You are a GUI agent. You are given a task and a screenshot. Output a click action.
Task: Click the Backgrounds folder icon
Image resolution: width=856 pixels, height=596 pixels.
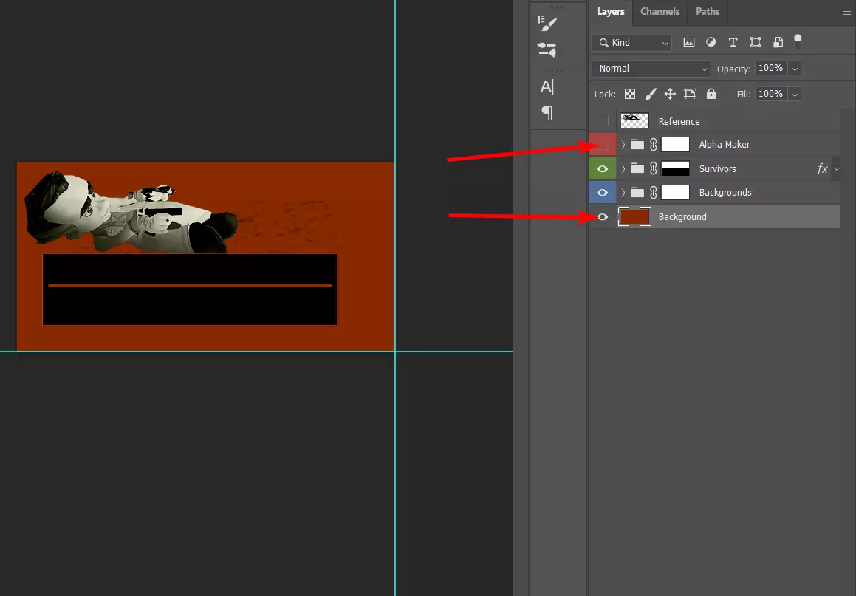[637, 192]
